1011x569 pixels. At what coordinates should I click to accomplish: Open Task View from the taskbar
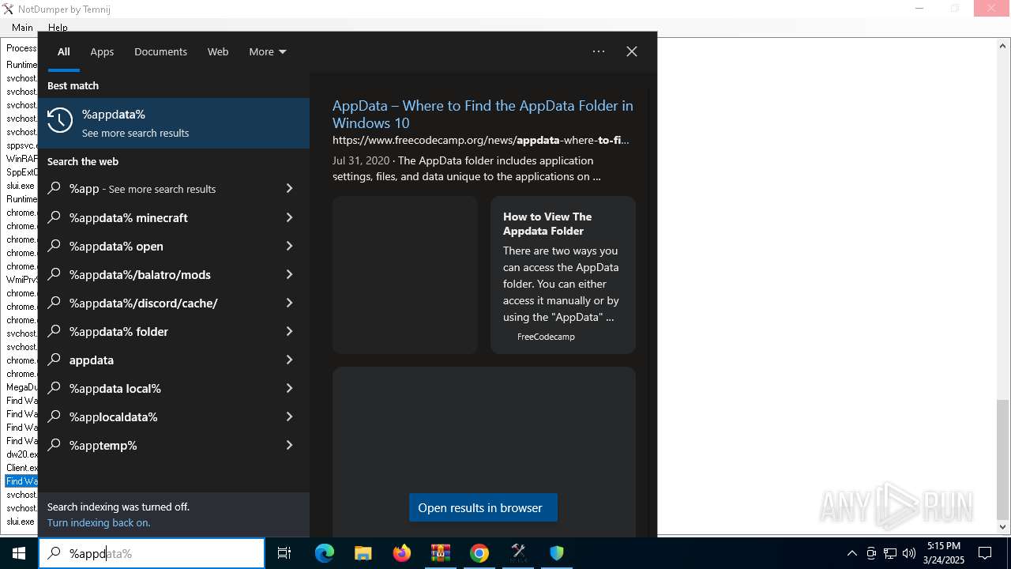pyautogui.click(x=284, y=553)
